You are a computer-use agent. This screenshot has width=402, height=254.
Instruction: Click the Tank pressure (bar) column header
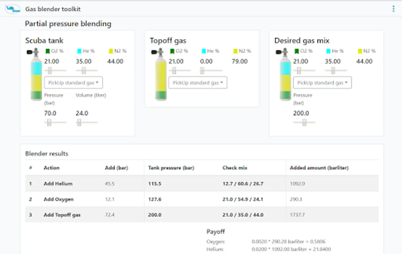point(171,168)
